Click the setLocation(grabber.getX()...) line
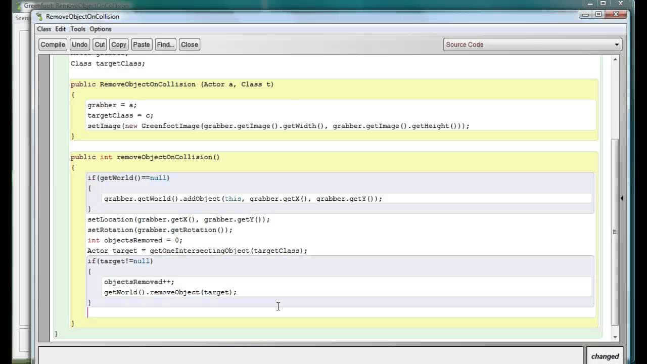647x364 pixels. click(x=178, y=219)
